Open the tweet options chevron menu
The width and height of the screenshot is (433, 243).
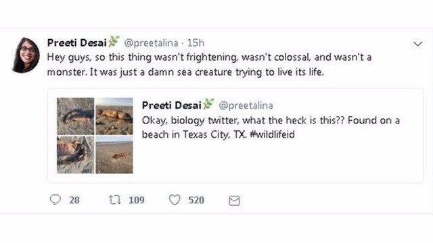pos(418,44)
